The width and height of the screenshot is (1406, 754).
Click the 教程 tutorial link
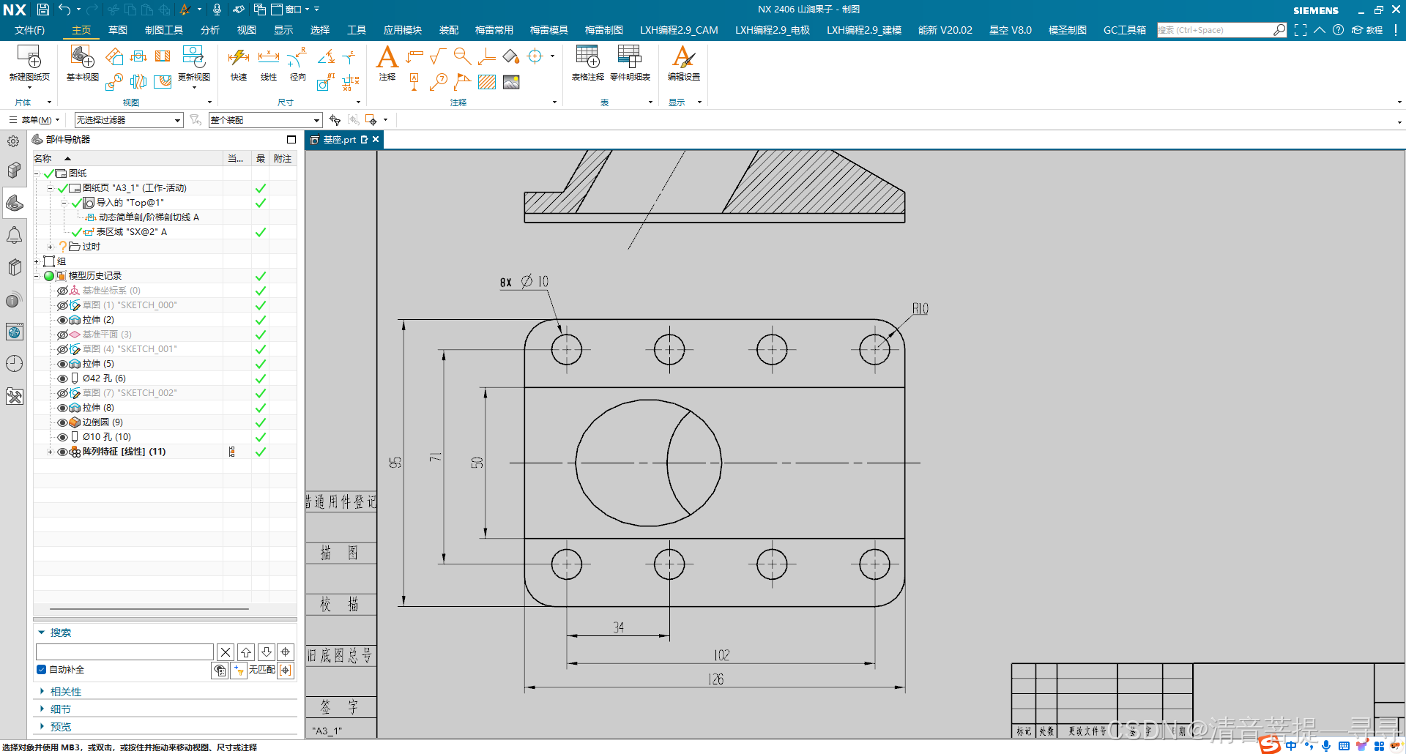[x=1367, y=30]
